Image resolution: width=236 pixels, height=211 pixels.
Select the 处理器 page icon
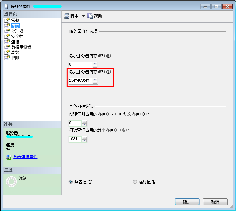[7, 31]
